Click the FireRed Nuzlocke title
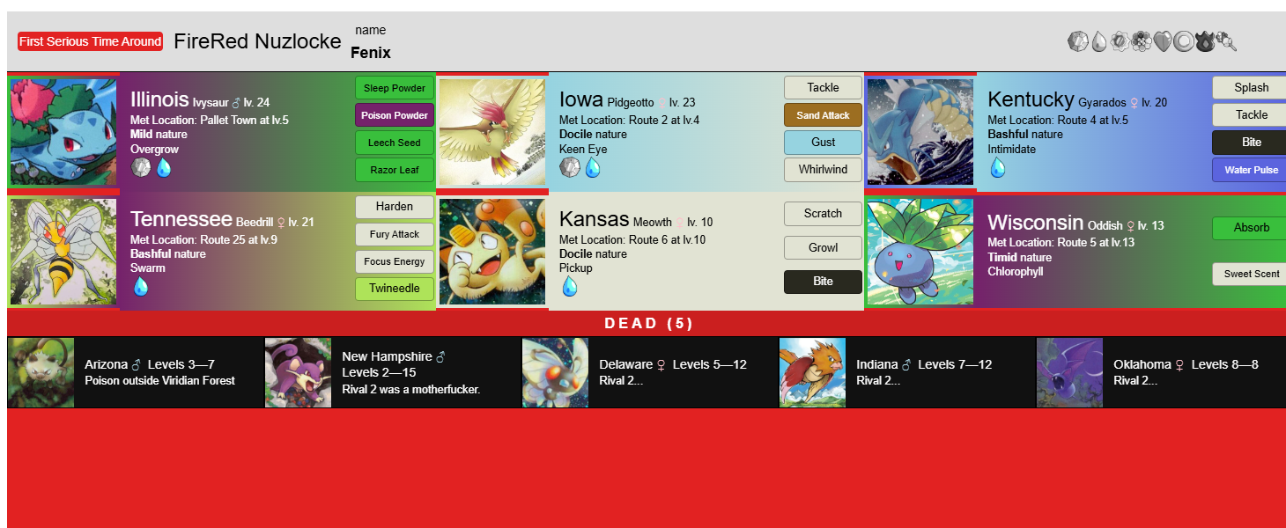The width and height of the screenshot is (1286, 528). point(257,41)
